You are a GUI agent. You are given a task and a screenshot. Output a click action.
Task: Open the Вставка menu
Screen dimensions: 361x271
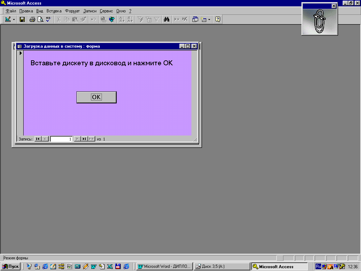[54, 11]
